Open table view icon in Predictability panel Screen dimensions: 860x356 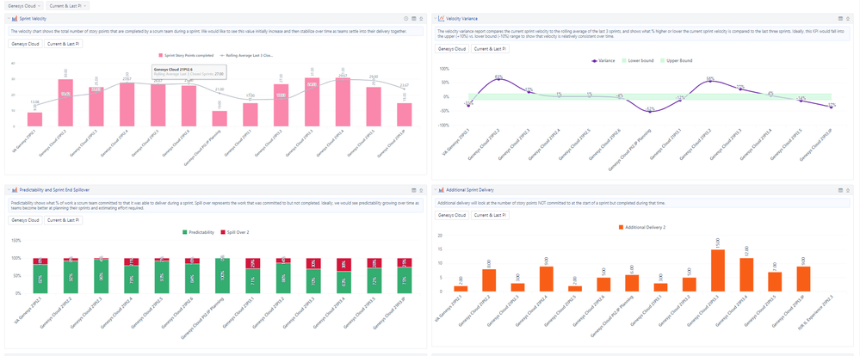pyautogui.click(x=413, y=190)
